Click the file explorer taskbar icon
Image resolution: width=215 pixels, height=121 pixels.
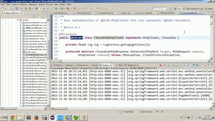click(x=21, y=118)
